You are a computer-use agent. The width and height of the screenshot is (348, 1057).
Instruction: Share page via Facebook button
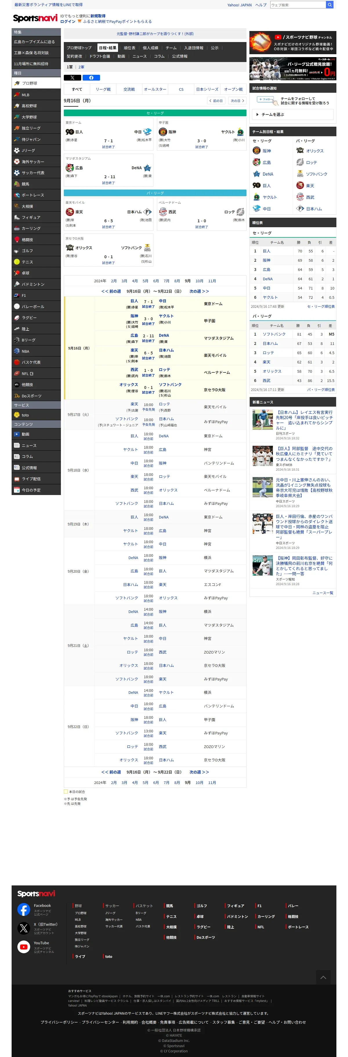point(91,78)
